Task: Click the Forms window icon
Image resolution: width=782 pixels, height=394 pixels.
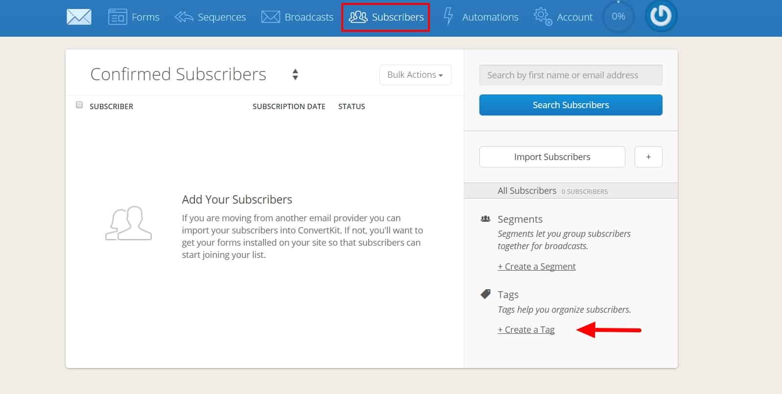Action: 118,17
